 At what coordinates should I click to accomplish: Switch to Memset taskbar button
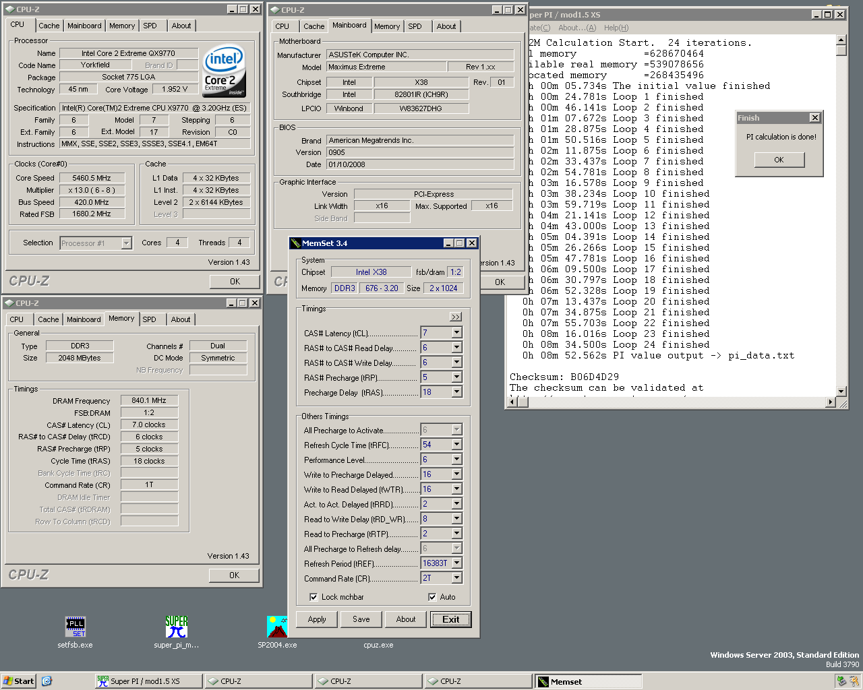(x=589, y=681)
